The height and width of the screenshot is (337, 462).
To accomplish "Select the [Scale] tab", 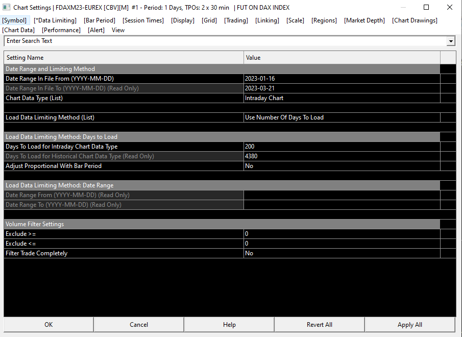I will pos(295,20).
